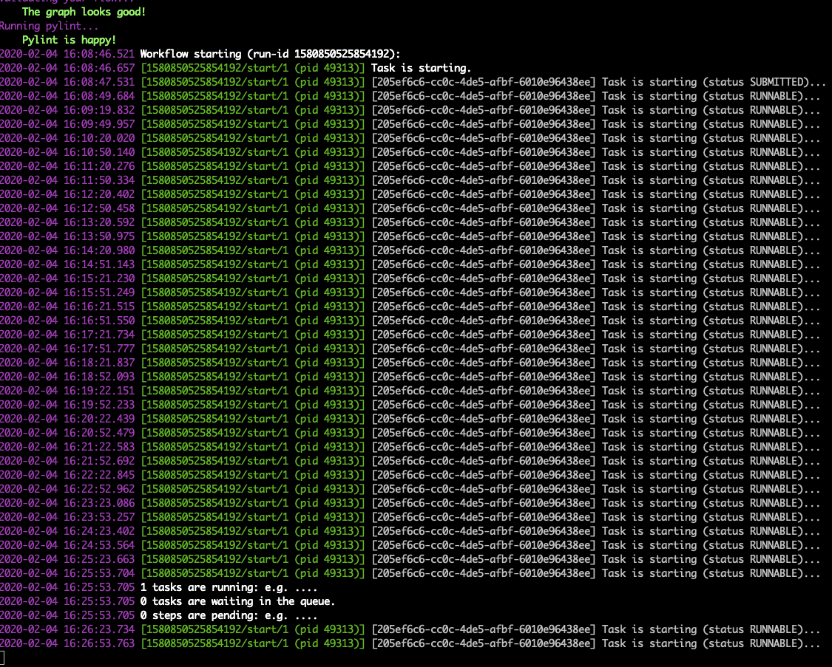Screen dimensions: 832x667
Task: Select the timestamp 16:10:50.140
Action: (x=99, y=152)
